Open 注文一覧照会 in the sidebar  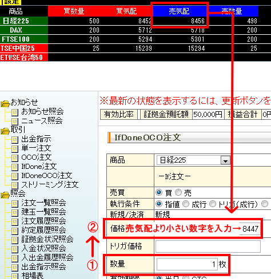pos(43,203)
